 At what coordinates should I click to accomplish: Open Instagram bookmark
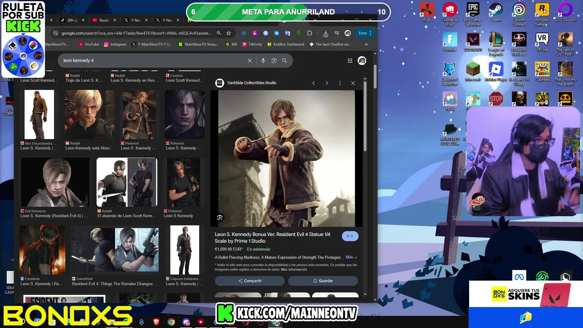(115, 44)
